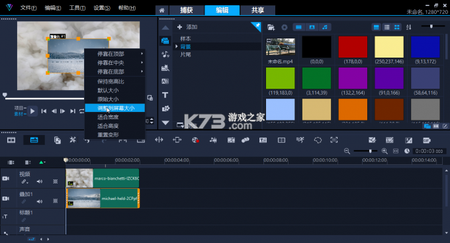Switch library to thumbnail grid view

397,27
